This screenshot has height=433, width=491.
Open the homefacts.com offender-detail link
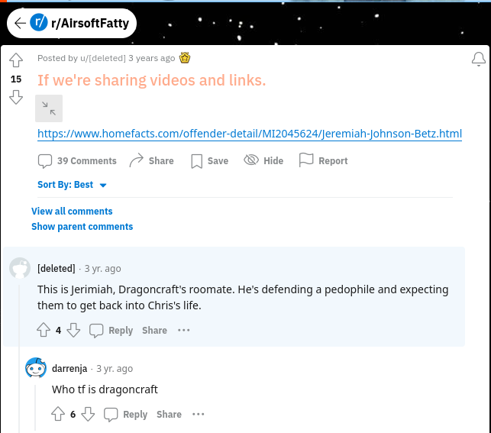pyautogui.click(x=250, y=134)
